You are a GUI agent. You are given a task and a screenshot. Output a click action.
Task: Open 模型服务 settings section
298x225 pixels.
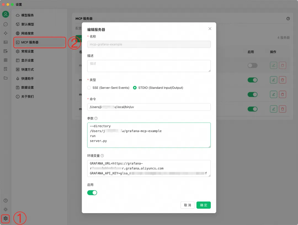(x=40, y=15)
